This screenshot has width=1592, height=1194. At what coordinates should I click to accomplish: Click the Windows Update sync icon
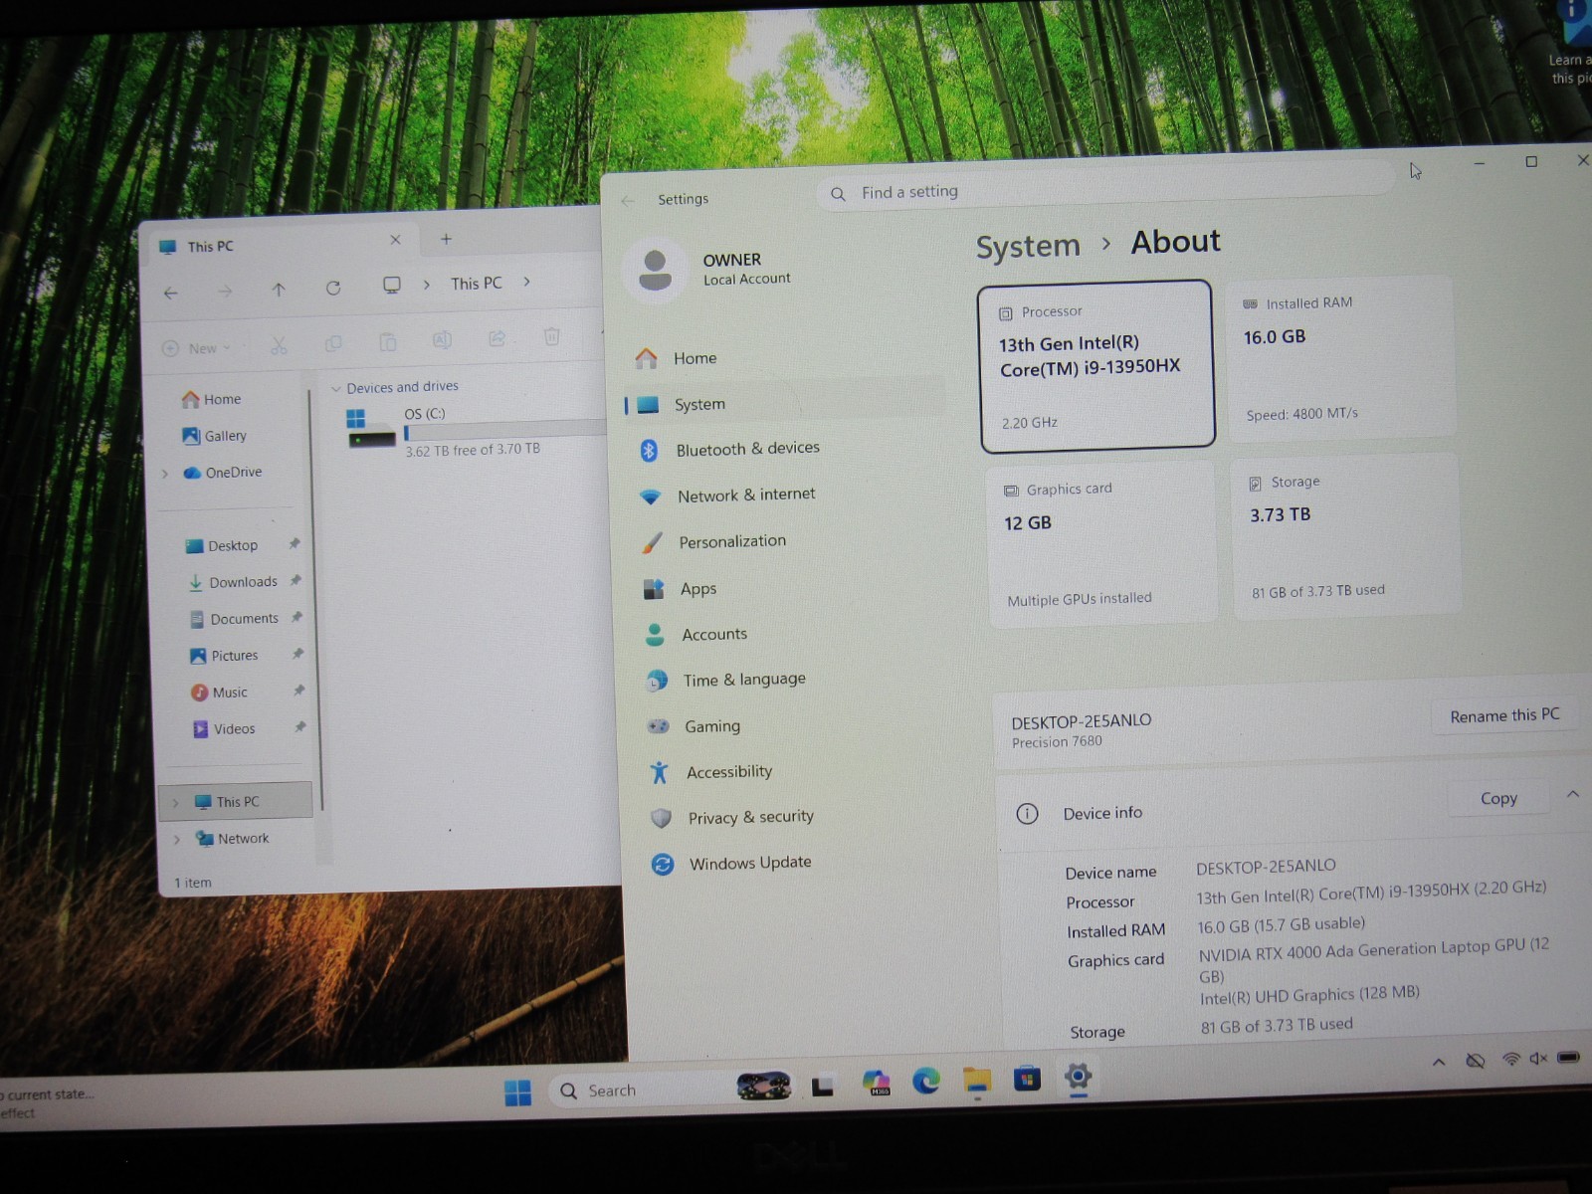(x=663, y=864)
